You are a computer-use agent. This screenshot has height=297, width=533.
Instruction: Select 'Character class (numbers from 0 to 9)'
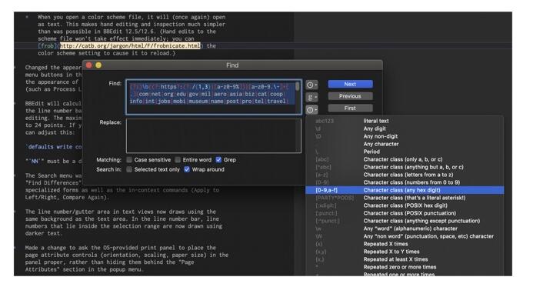[x=405, y=182]
